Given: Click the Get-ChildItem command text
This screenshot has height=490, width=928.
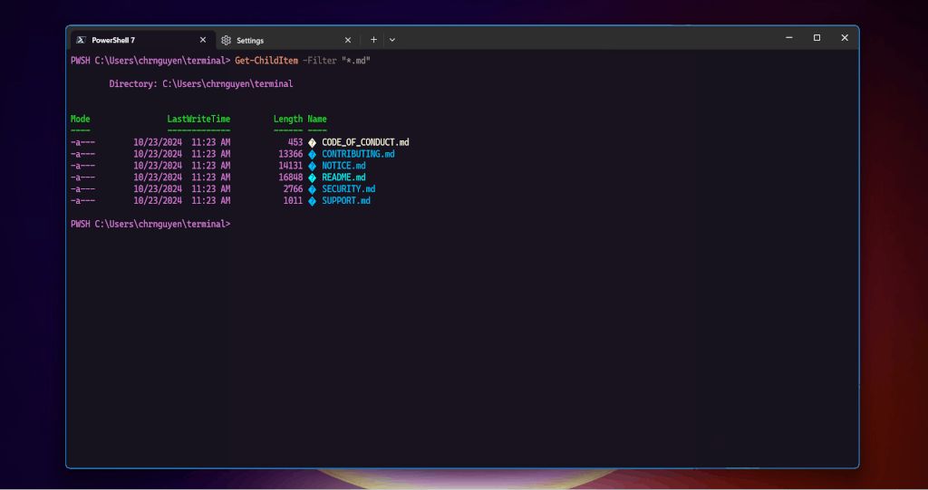Looking at the screenshot, I should point(266,61).
